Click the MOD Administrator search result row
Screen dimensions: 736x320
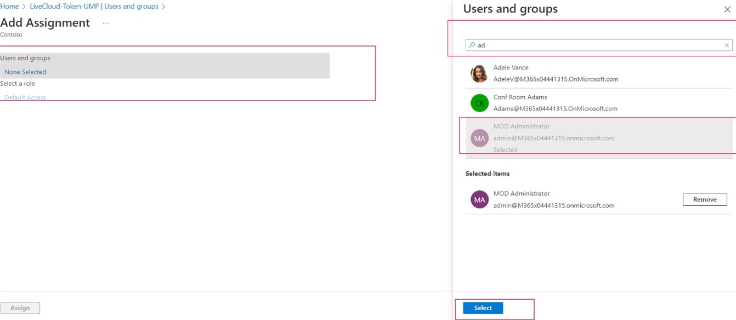click(x=599, y=138)
